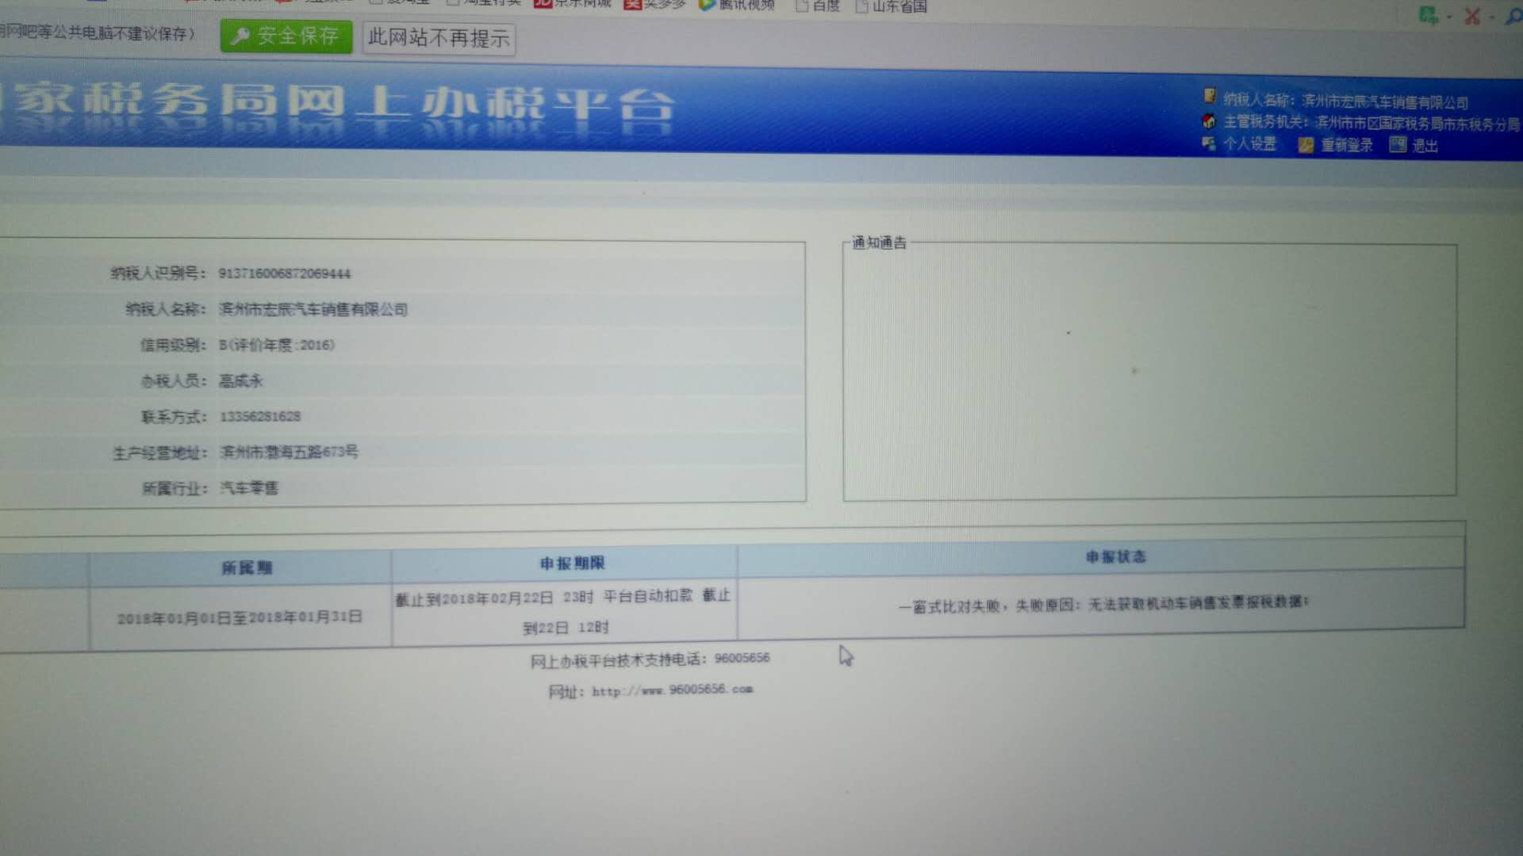
Task: Click the 淘宝特卖 bookmark bar item
Action: tap(485, 3)
